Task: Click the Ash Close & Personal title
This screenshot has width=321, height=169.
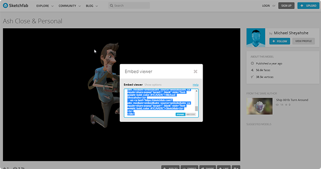Action: (x=33, y=21)
